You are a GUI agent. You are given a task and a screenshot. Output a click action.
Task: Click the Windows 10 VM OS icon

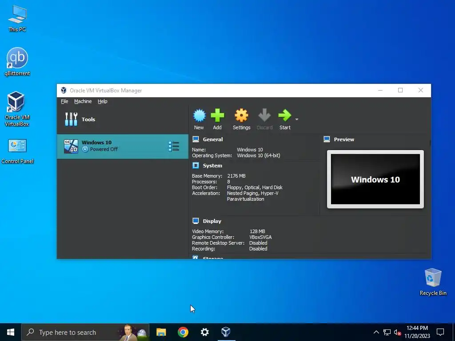(71, 147)
